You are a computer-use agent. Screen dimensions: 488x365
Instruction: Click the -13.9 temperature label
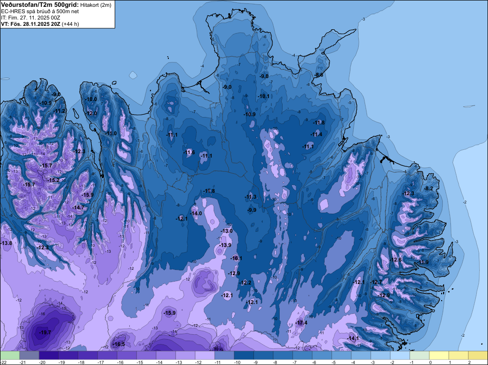tap(225, 245)
